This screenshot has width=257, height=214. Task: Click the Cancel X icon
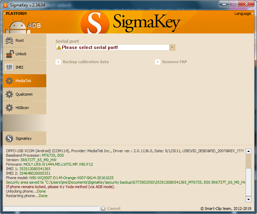(103, 208)
